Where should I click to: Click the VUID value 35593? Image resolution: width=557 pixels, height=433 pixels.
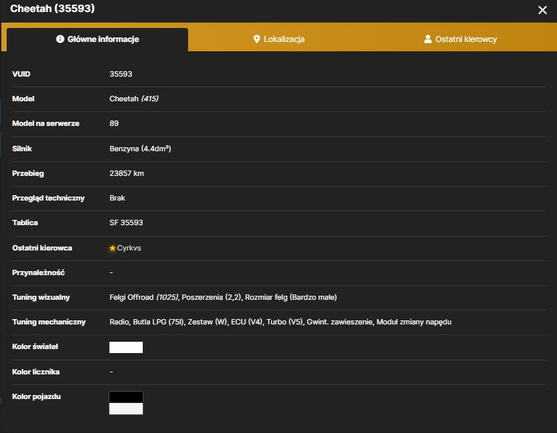coord(121,74)
